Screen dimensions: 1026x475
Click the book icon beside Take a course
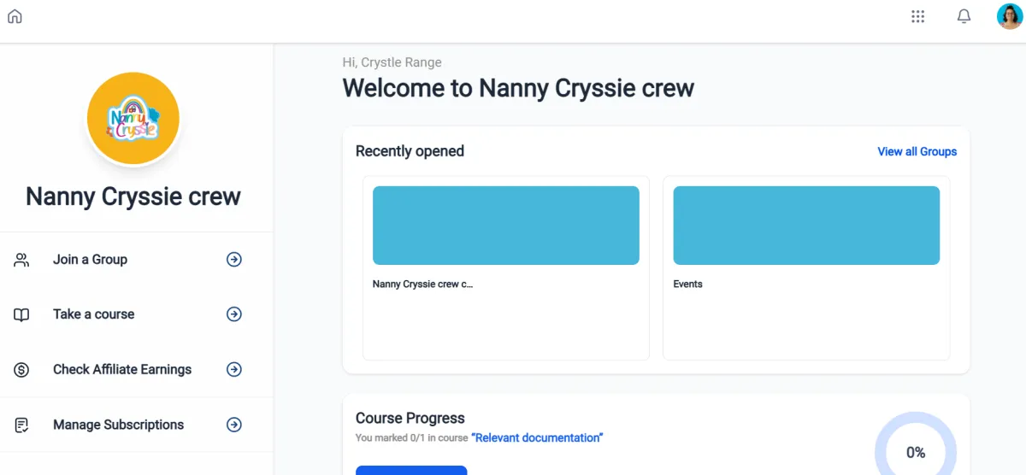tap(22, 314)
